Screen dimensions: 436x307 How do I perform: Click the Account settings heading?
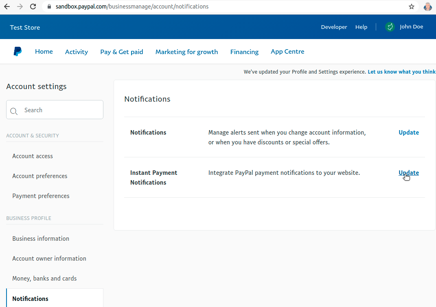click(x=36, y=87)
